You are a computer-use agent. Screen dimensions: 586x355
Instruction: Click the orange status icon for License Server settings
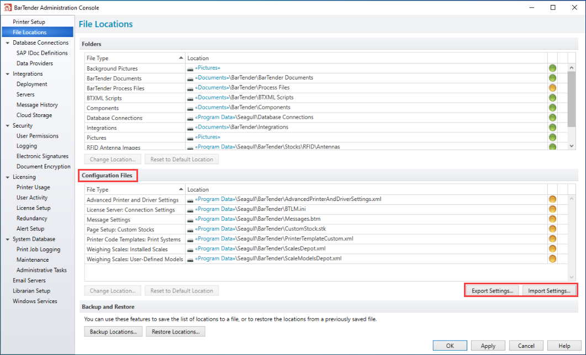[552, 209]
